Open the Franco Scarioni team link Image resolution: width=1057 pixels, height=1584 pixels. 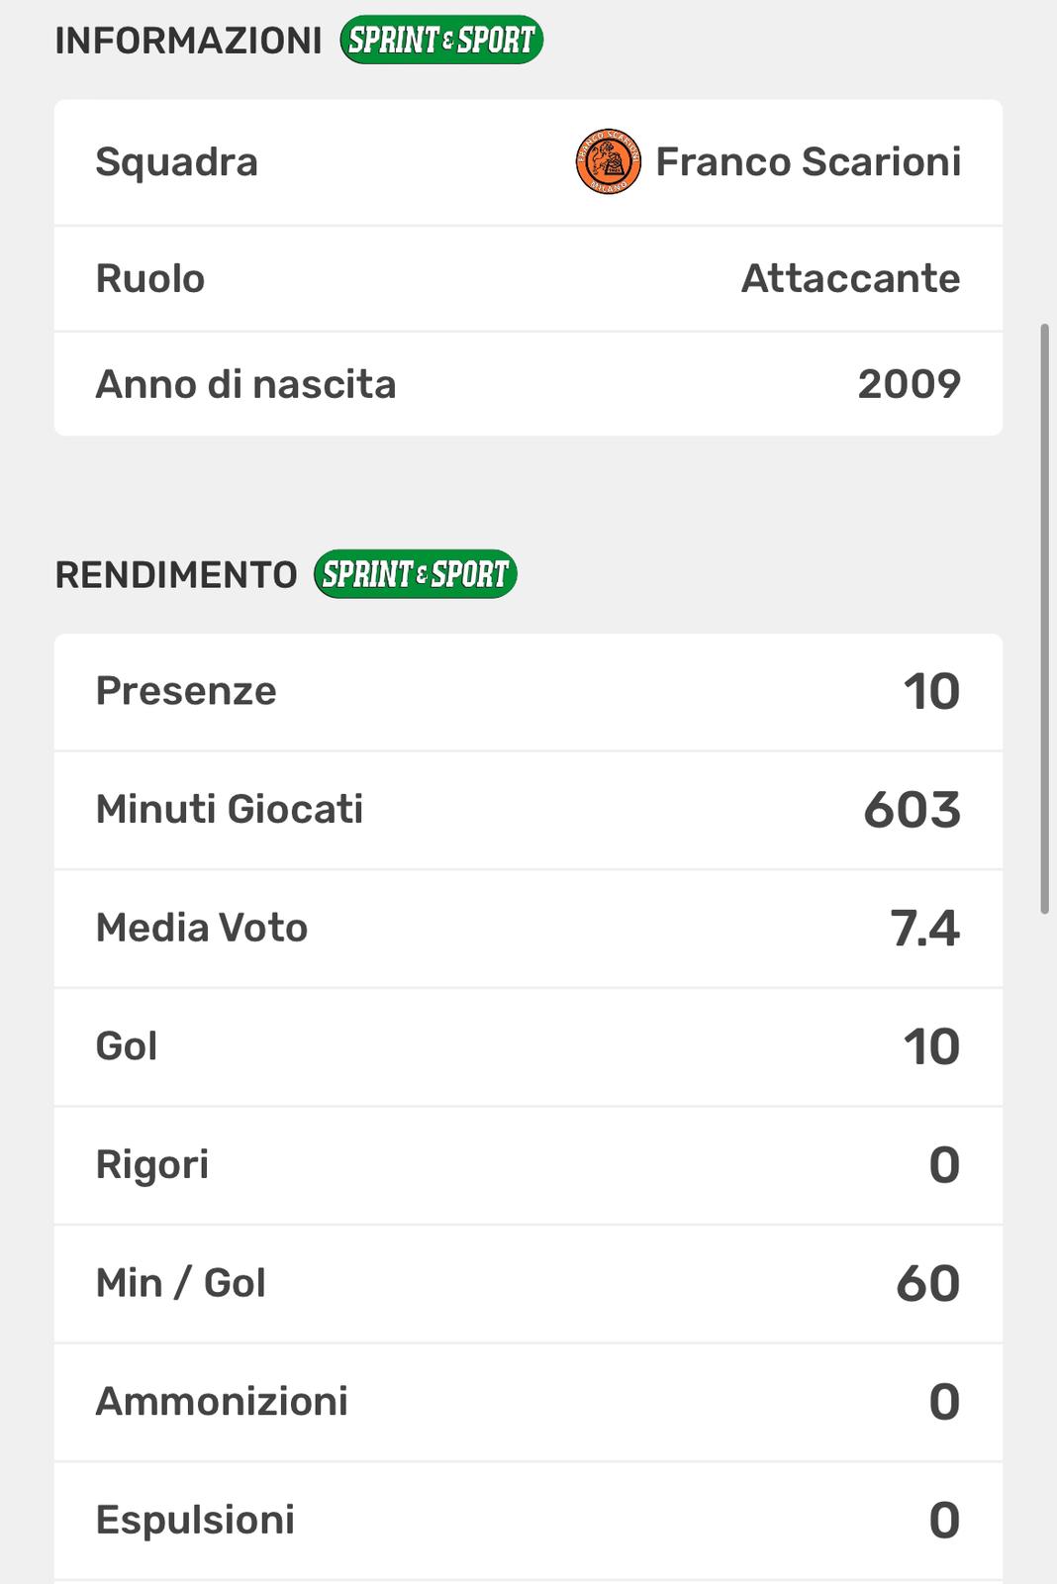pos(808,161)
